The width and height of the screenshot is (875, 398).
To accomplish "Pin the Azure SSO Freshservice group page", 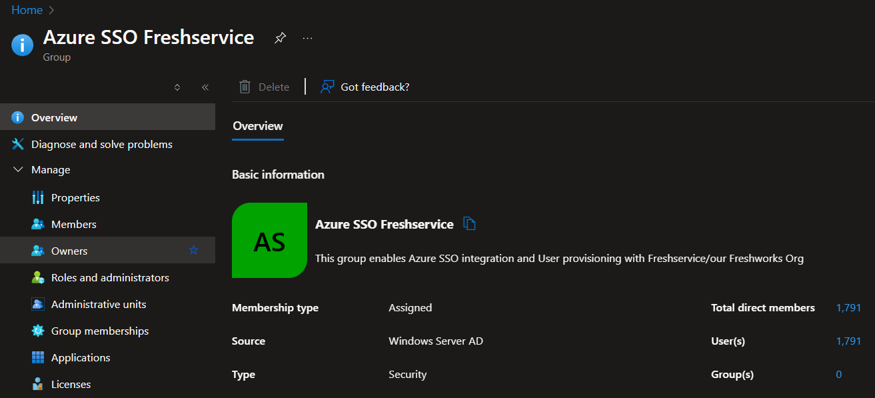I will 280,38.
